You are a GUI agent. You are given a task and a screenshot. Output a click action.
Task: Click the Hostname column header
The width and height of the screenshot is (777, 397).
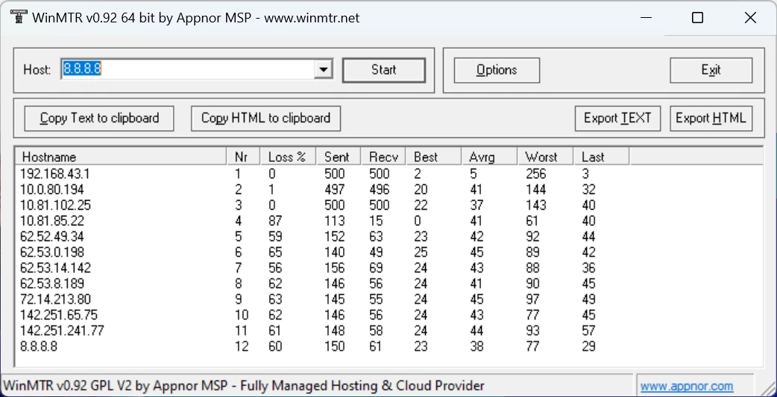click(120, 157)
